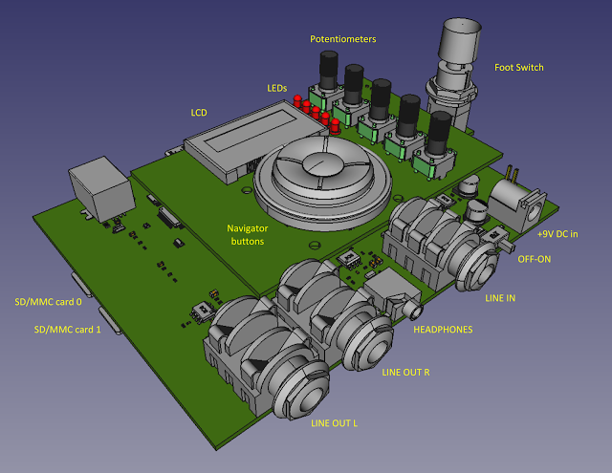The width and height of the screenshot is (612, 473).
Task: Click the "LEDs" label
Action: coord(277,87)
